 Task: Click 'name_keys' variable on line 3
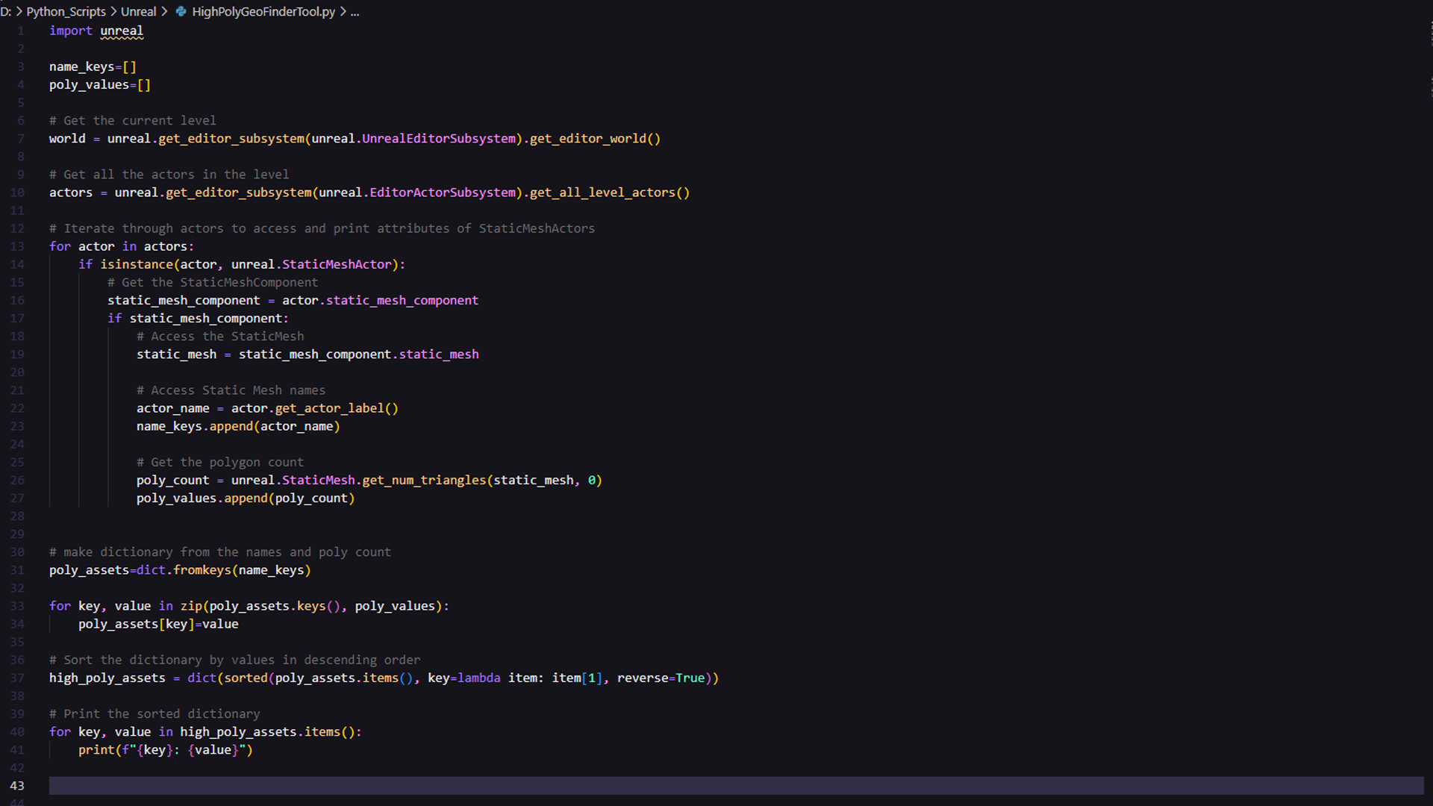point(81,66)
